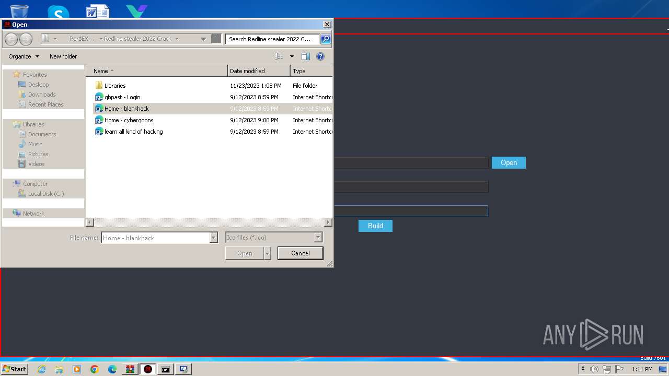Expand the Redline stealer 2022 Crack breadcrumb arrow
The width and height of the screenshot is (669, 376).
click(x=177, y=39)
